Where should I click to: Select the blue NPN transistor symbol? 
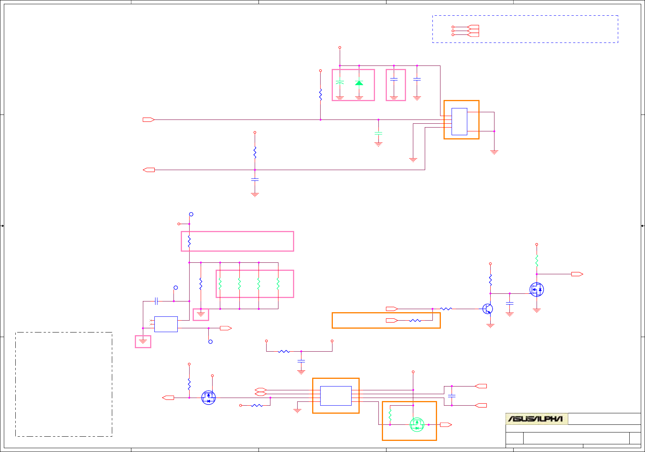(x=488, y=309)
